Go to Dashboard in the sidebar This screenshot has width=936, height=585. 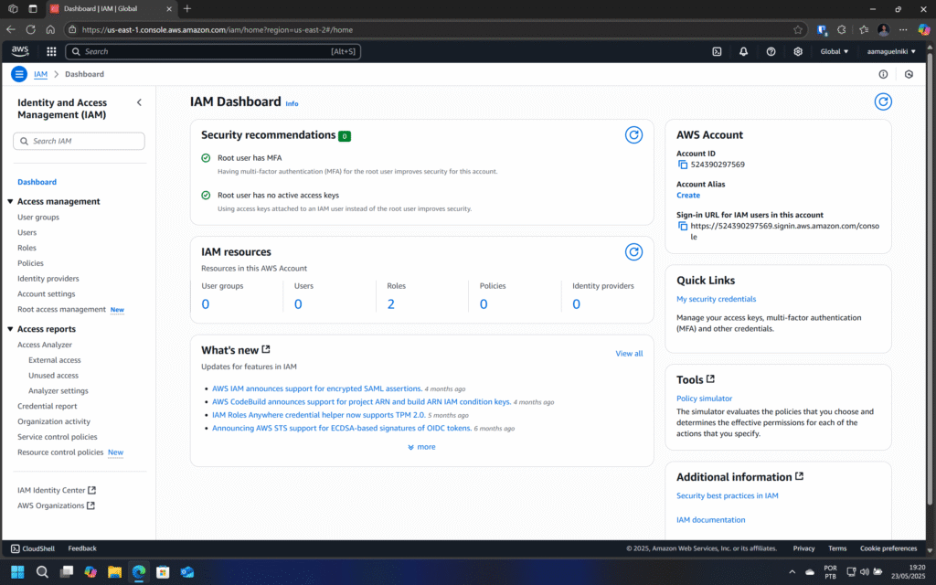[x=37, y=182]
